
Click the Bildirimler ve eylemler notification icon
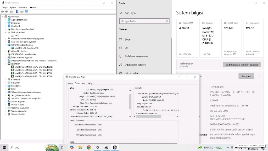point(121,56)
